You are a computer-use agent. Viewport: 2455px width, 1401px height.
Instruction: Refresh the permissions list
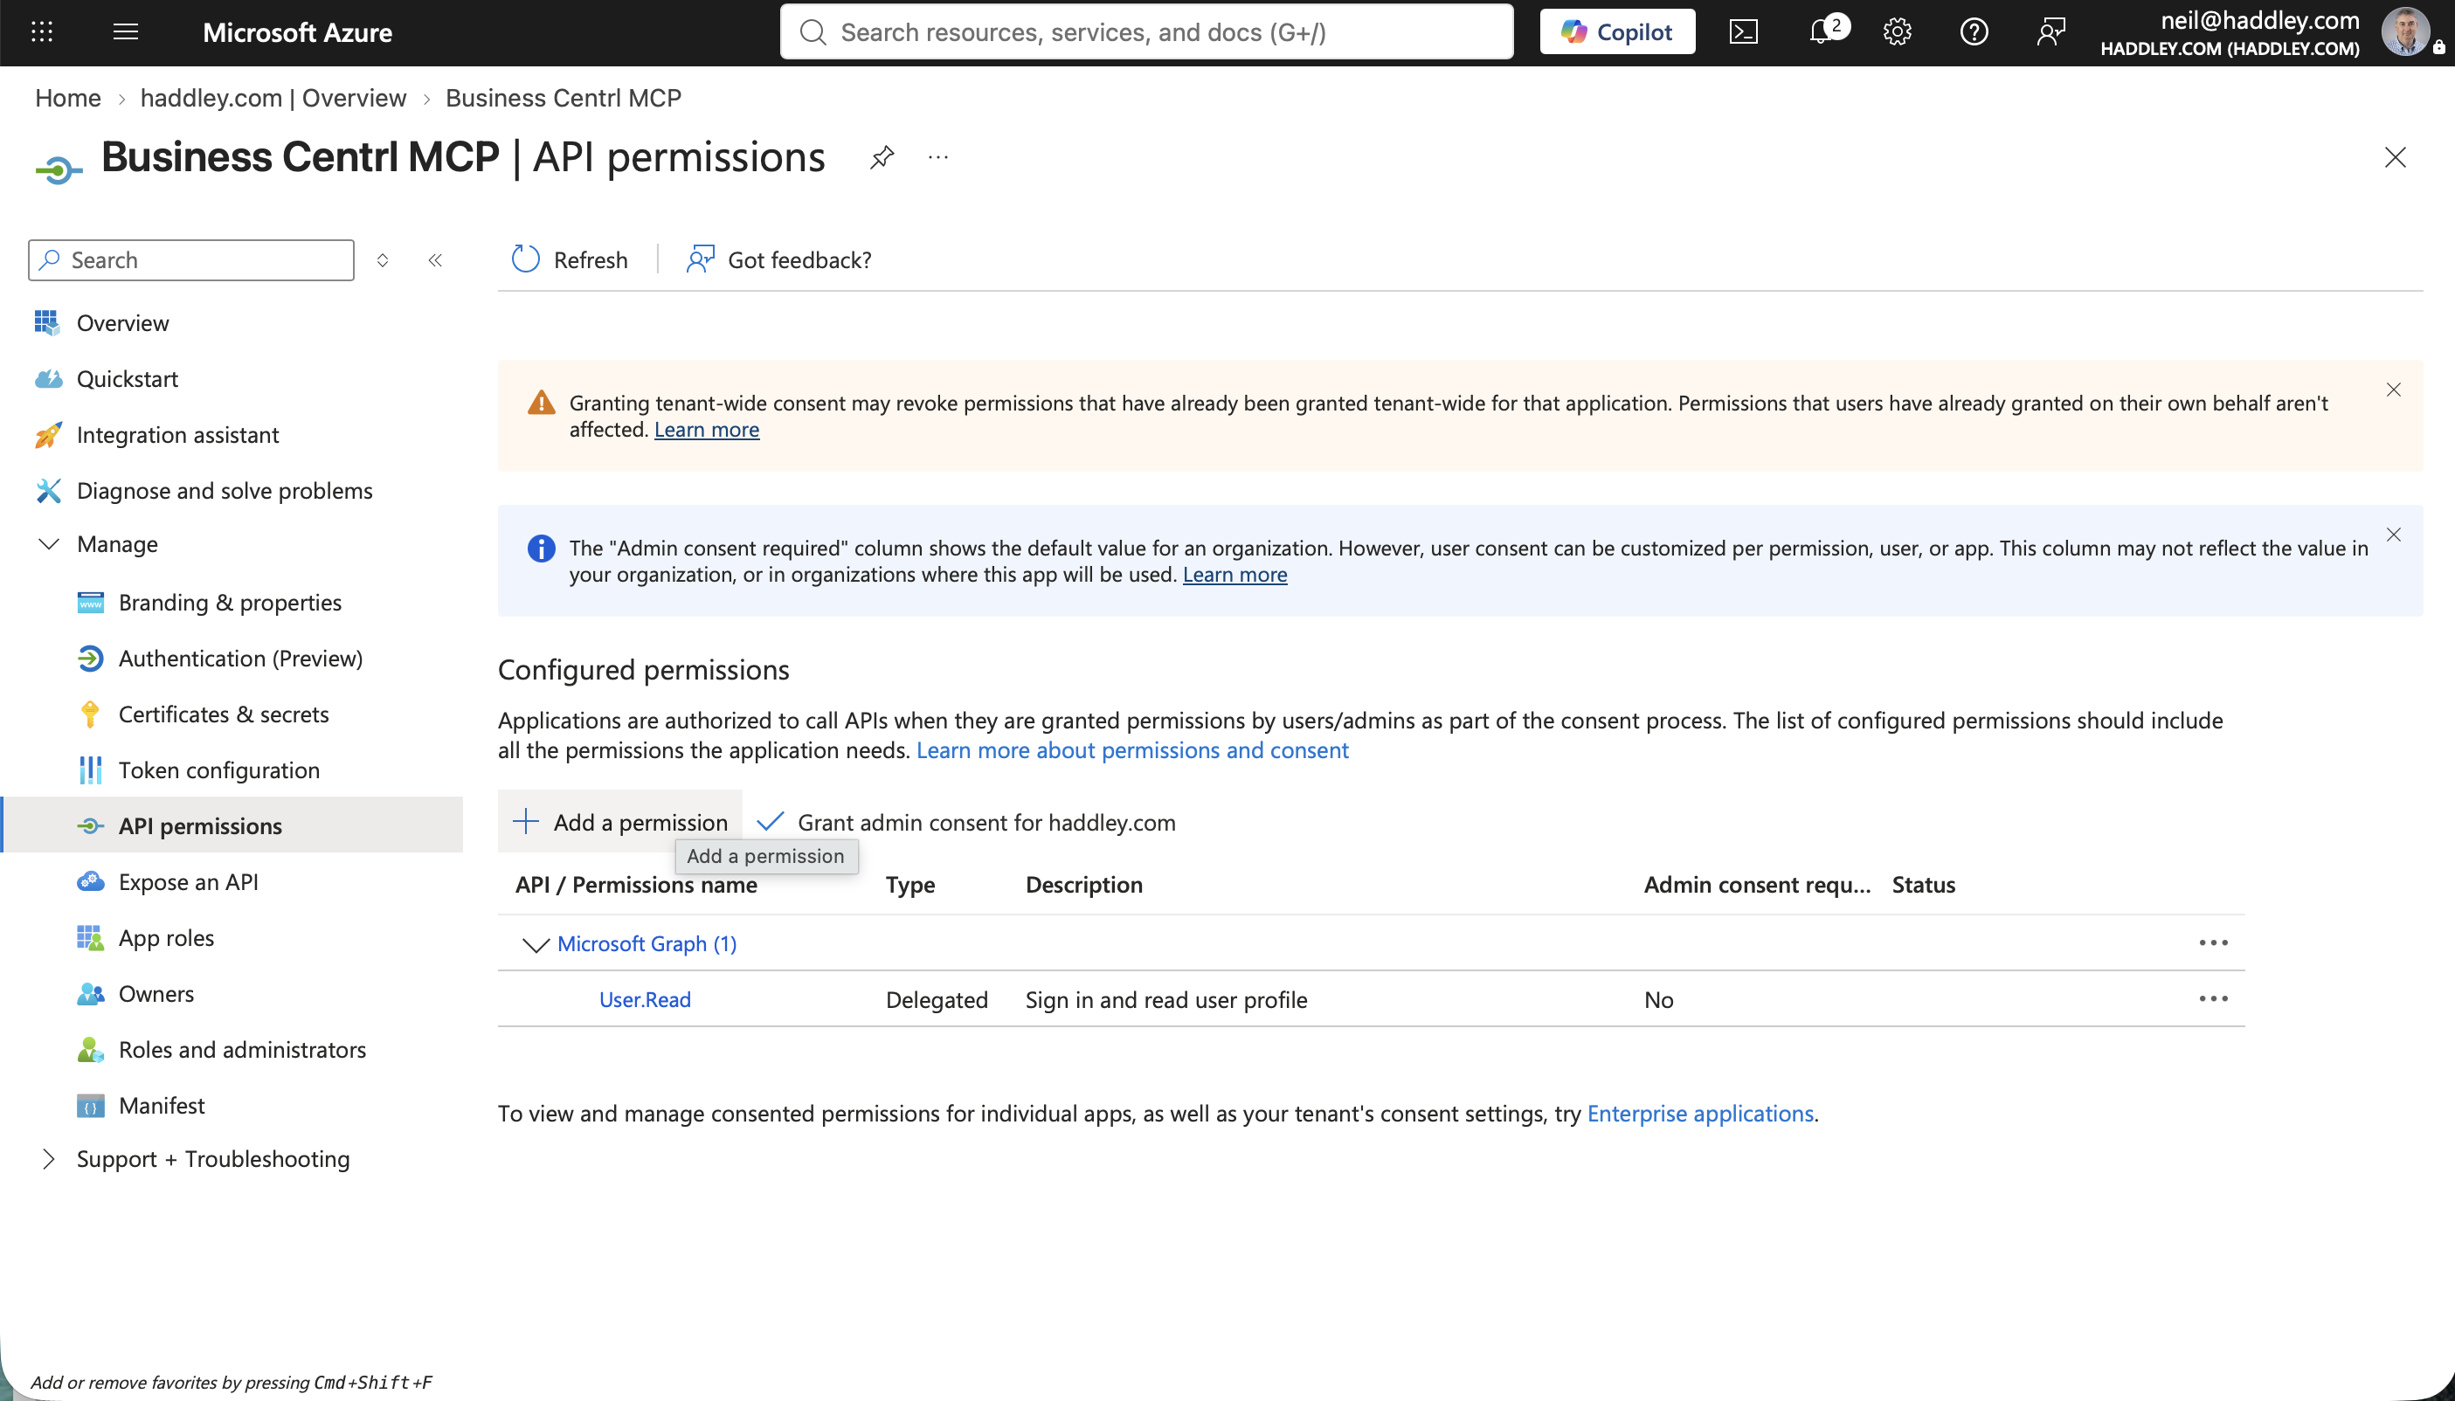pyautogui.click(x=570, y=259)
